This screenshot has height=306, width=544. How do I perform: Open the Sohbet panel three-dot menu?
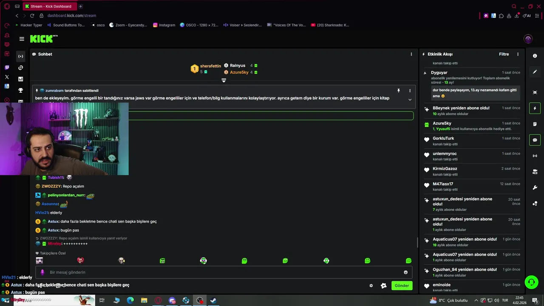[x=411, y=54]
